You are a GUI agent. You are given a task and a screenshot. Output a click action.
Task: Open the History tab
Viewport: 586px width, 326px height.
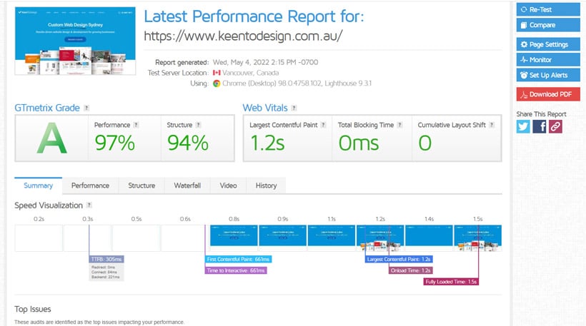(266, 185)
